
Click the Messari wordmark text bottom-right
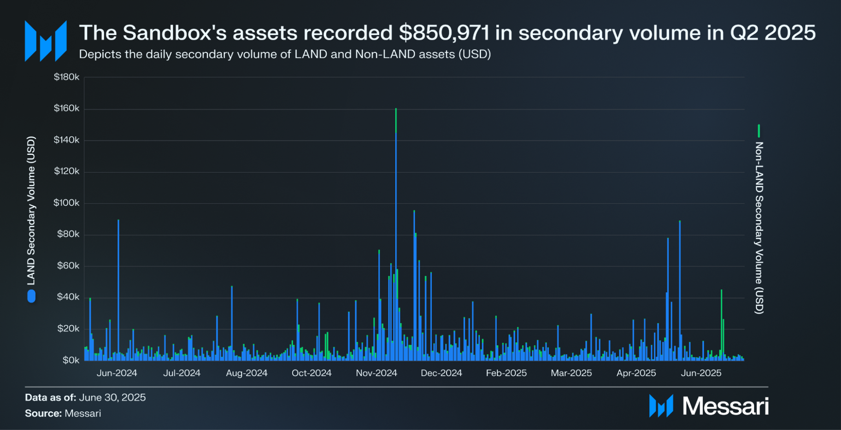coord(725,406)
